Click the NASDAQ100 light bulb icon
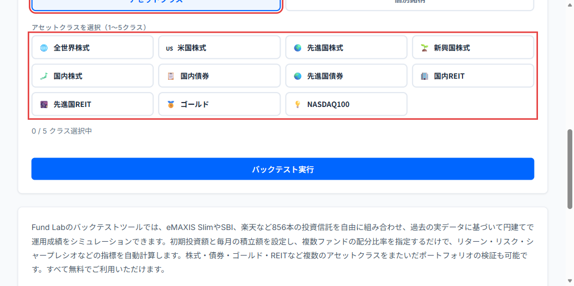 (298, 105)
